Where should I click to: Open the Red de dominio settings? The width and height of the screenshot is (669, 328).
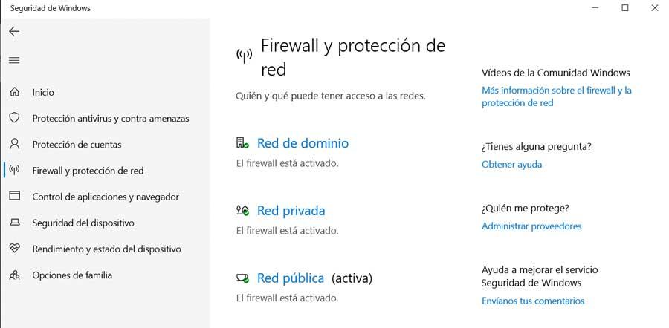click(303, 143)
